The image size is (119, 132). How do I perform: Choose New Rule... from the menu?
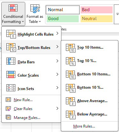coord(31,100)
